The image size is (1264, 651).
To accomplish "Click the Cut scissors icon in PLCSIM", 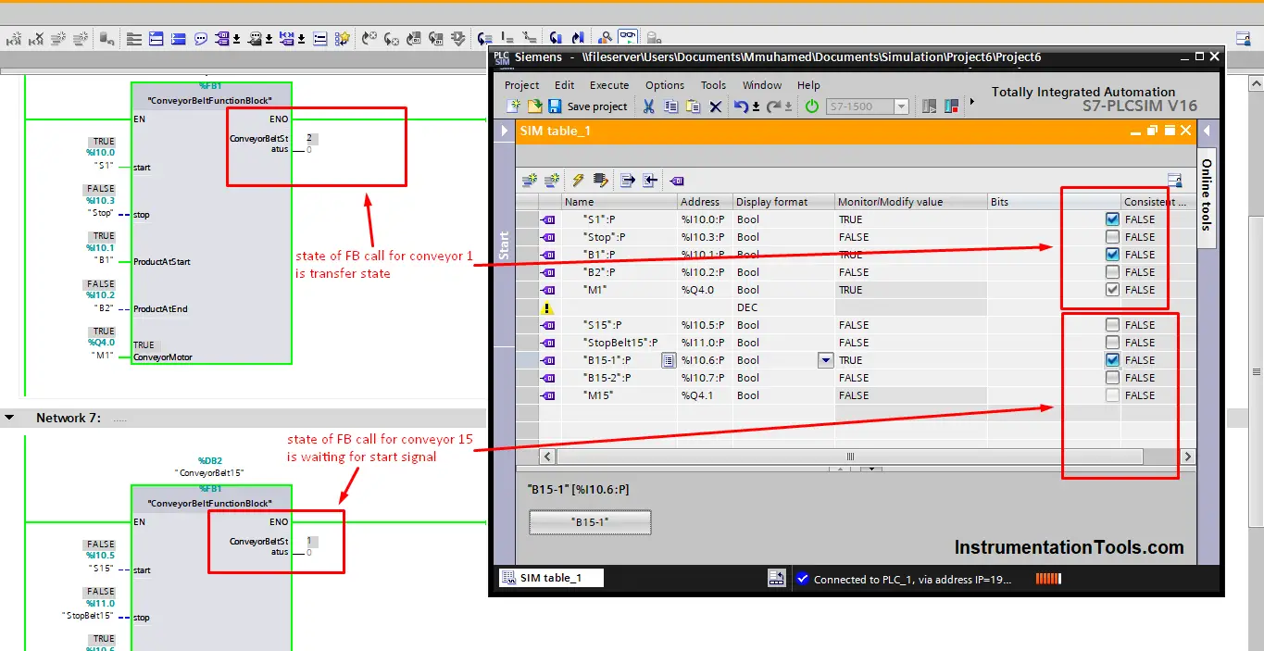I will coord(648,106).
